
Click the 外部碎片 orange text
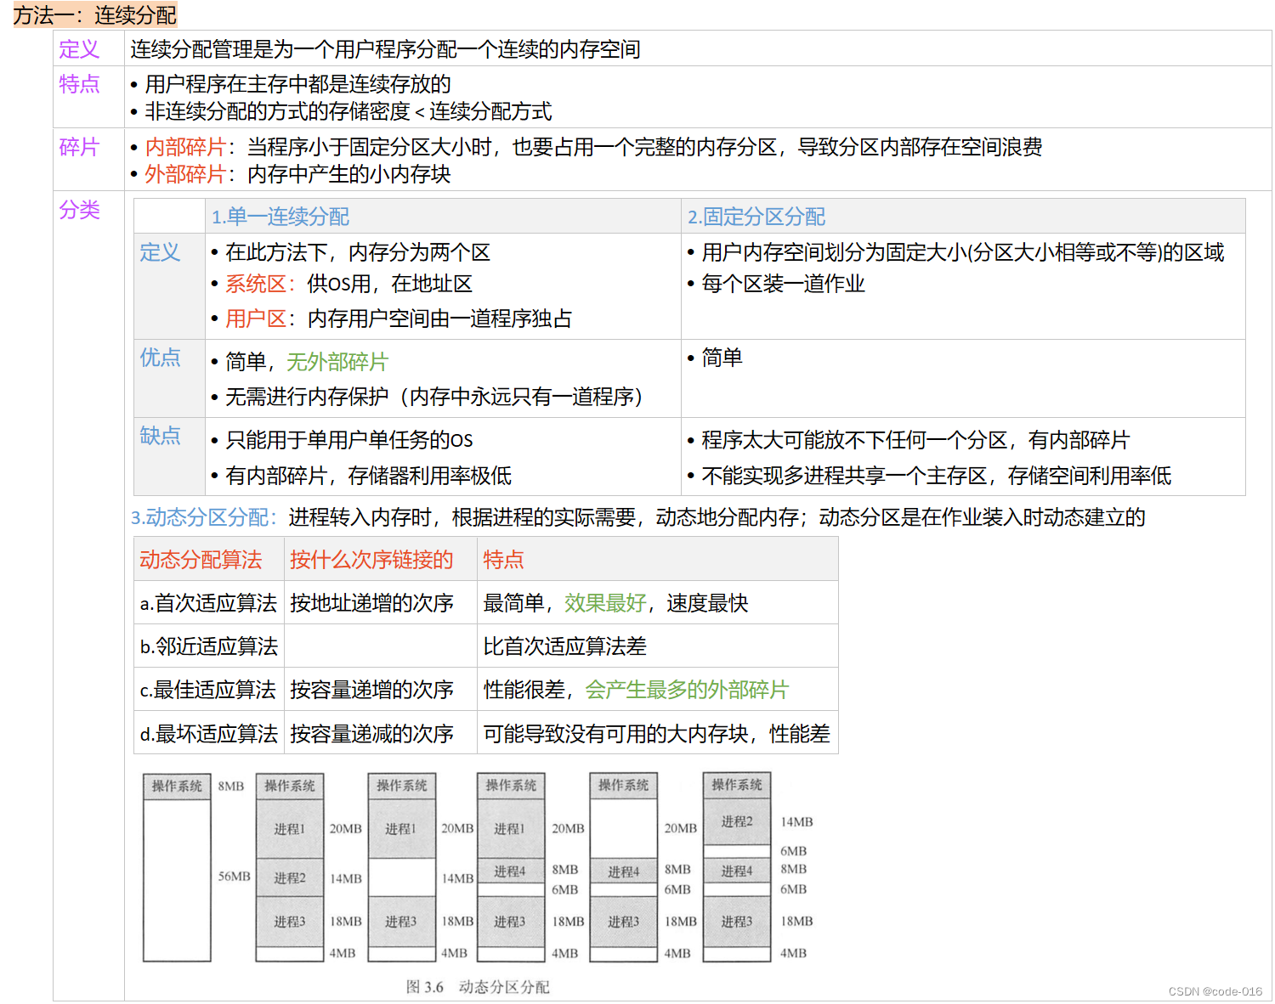pyautogui.click(x=186, y=174)
